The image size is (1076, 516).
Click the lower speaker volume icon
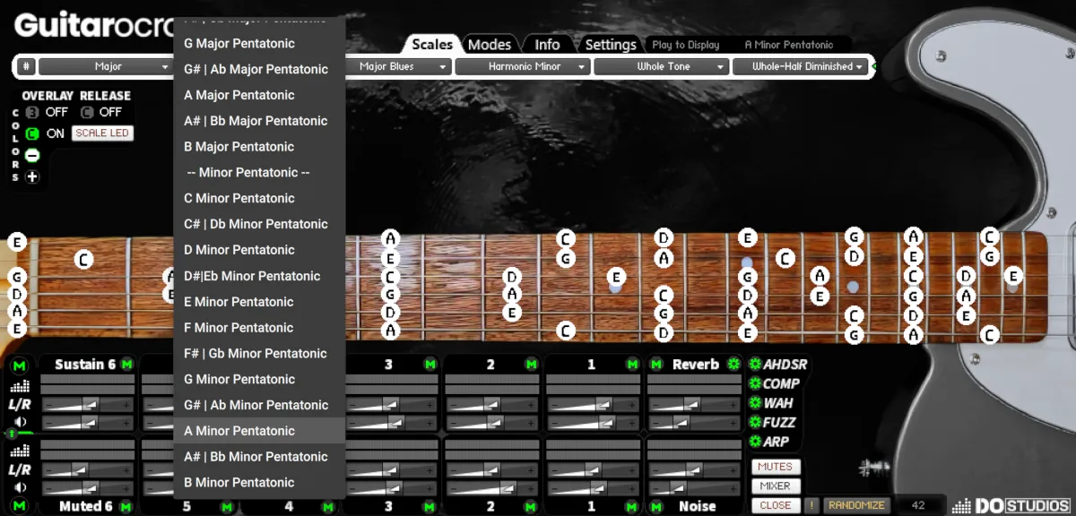point(20,487)
